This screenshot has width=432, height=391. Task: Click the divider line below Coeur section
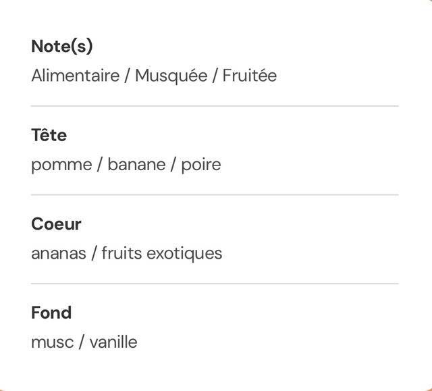coord(215,284)
